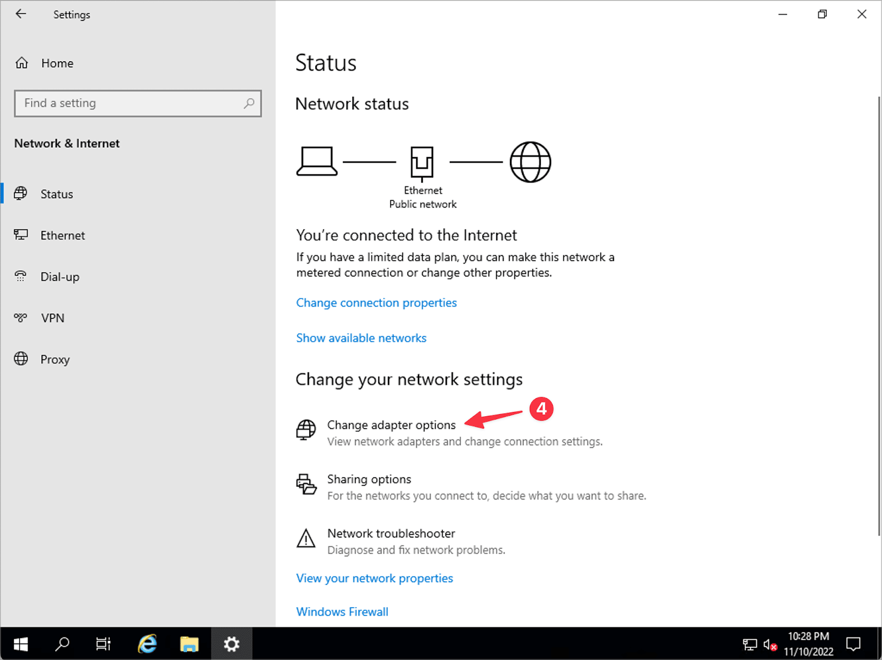The image size is (882, 660).
Task: Open File Explorer from the taskbar
Action: click(189, 643)
